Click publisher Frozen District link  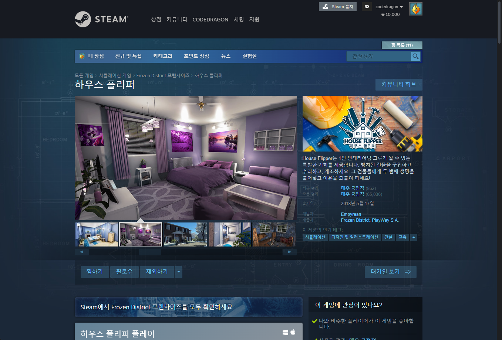click(x=355, y=220)
